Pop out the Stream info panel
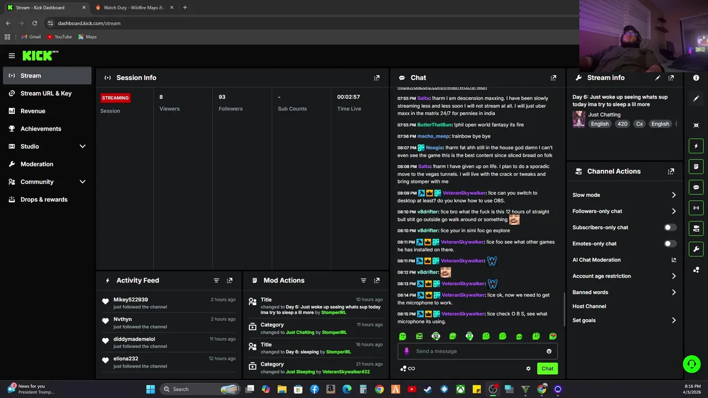Screen dimensions: 708x398 tap(671, 78)
